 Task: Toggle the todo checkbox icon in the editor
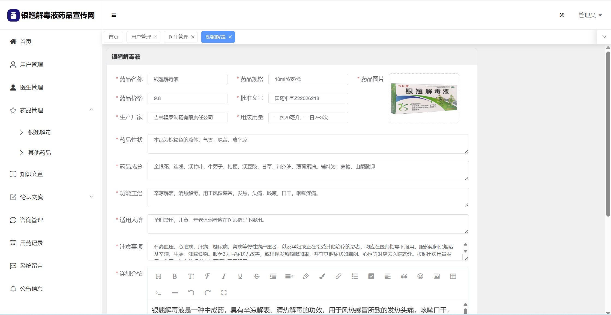coord(371,276)
